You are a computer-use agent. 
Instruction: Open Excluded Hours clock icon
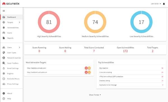pos(4,79)
